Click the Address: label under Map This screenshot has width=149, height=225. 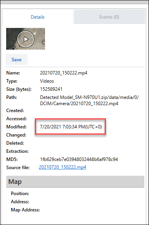tap(20, 202)
